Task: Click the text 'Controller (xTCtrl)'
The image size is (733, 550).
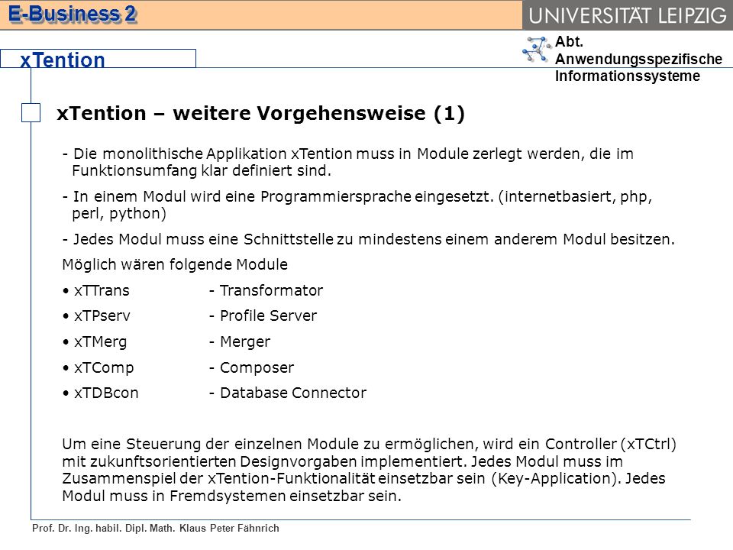Action: pyautogui.click(x=611, y=444)
